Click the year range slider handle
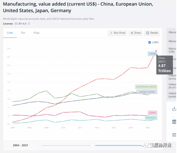The image size is (177, 153). (93, 145)
